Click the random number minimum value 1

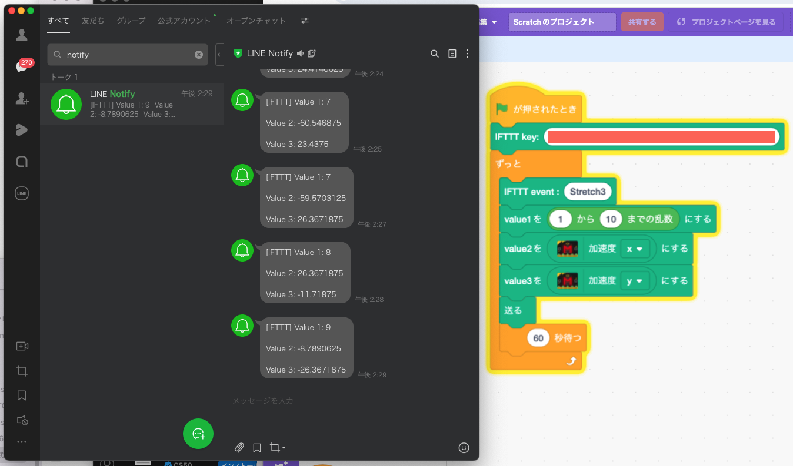pos(561,219)
